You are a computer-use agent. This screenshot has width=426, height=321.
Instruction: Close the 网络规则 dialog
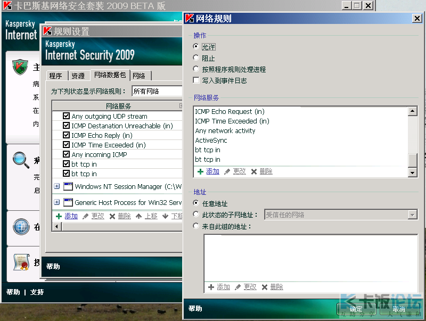tap(417, 19)
